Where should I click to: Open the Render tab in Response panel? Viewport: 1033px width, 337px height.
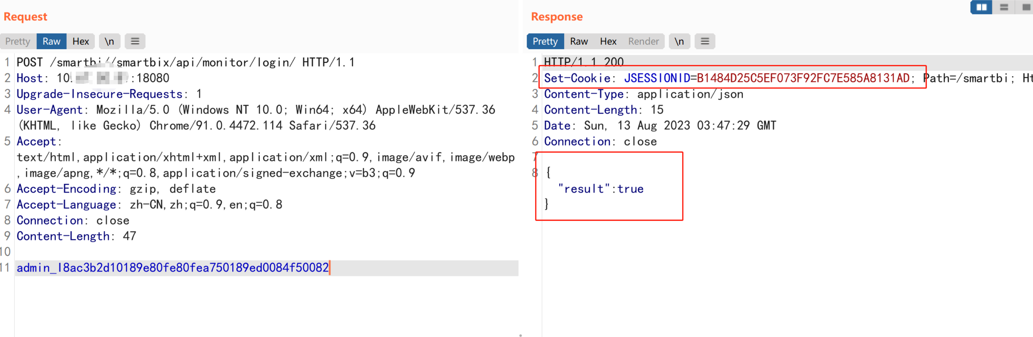643,41
